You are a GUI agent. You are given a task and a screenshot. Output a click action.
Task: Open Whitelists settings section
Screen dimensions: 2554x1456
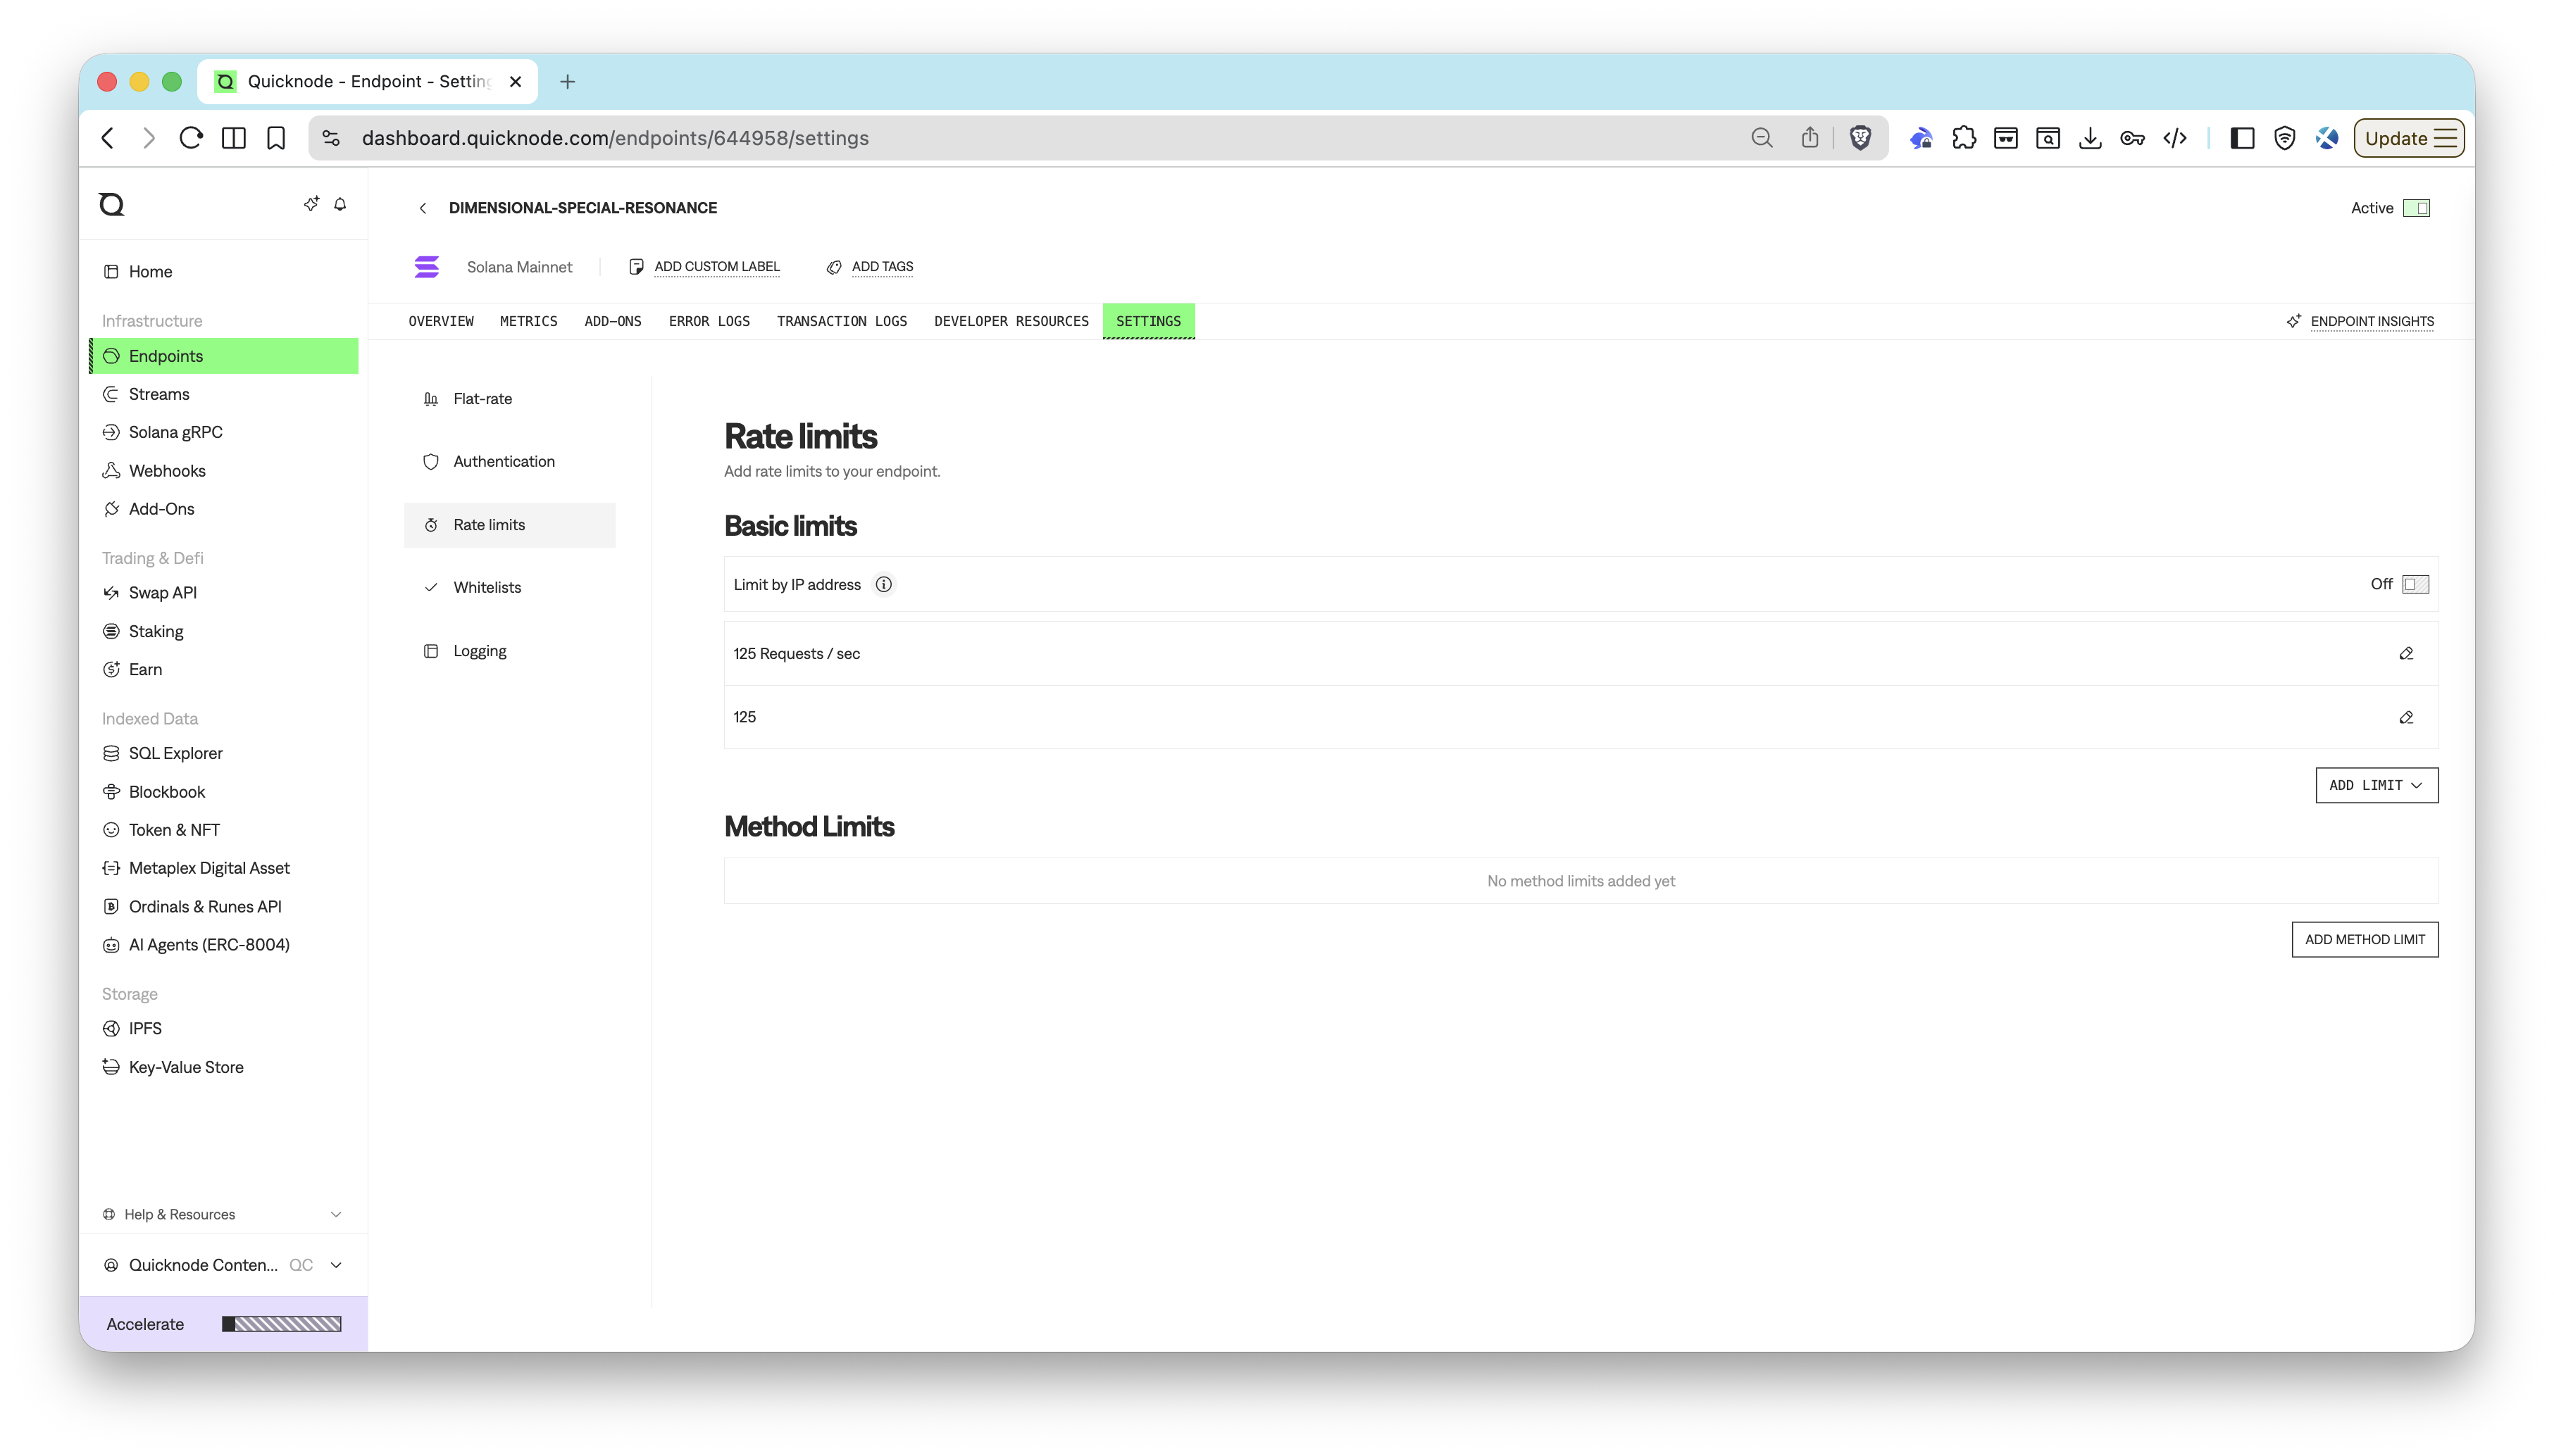point(509,587)
